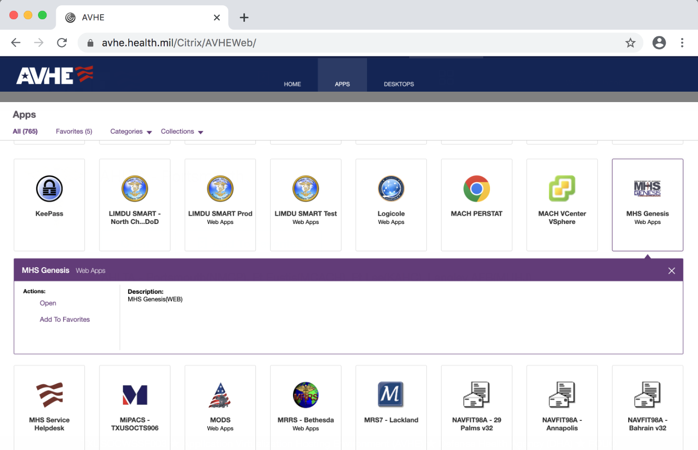Launch MiPACS - TXUSOCTS906 icon
The height and width of the screenshot is (450, 698).
tap(135, 395)
